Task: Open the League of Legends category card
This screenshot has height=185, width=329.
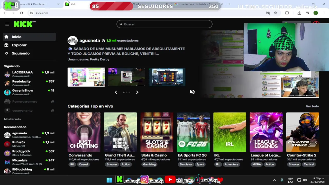Action: [x=266, y=132]
